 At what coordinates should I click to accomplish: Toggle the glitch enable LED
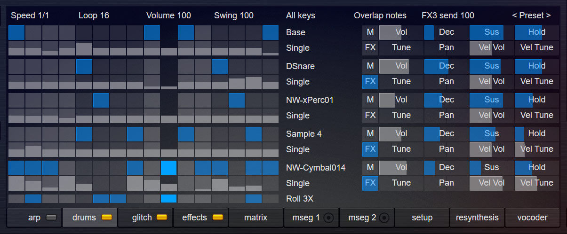[162, 218]
